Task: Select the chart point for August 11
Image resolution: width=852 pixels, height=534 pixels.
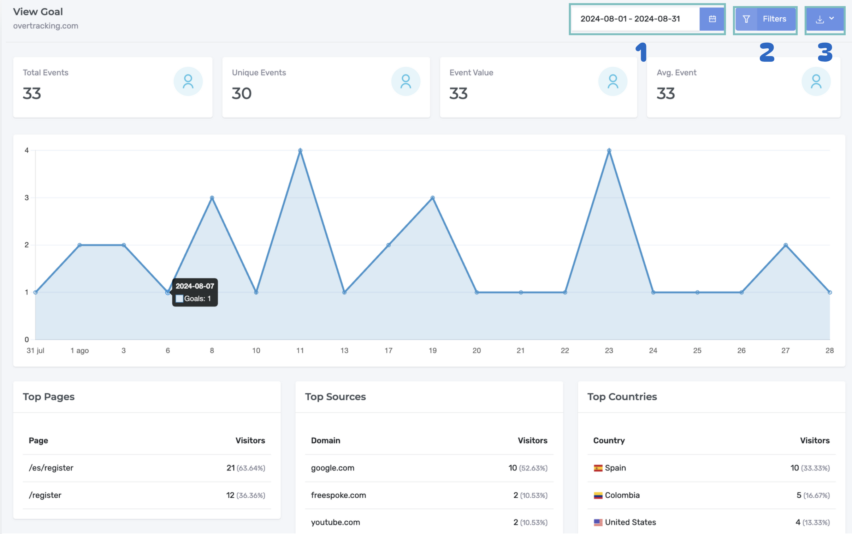Action: [x=300, y=151]
